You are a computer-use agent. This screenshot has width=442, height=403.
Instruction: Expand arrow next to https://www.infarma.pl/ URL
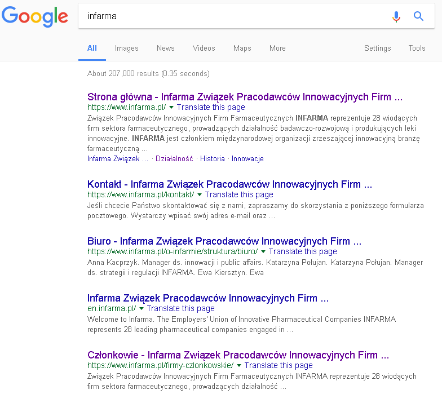coord(171,107)
